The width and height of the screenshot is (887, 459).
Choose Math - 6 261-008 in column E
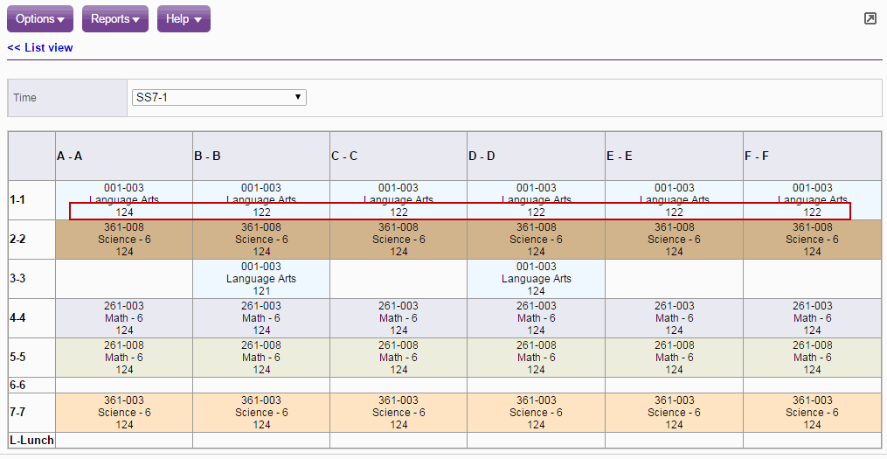[x=674, y=358]
